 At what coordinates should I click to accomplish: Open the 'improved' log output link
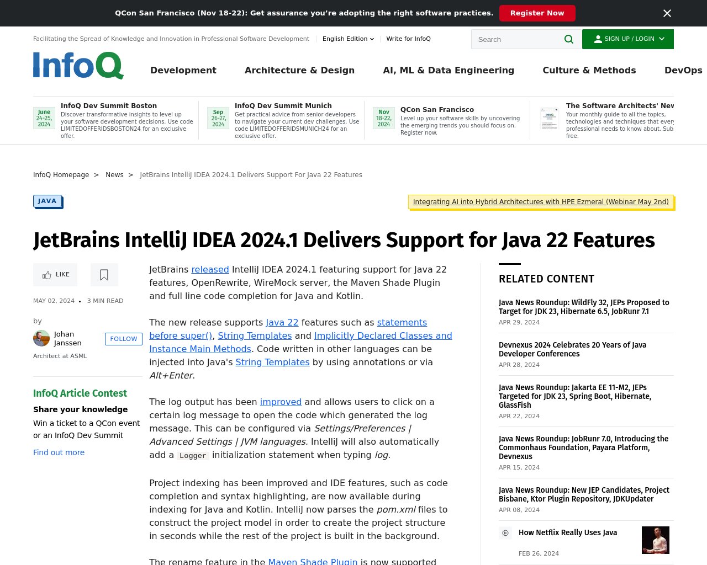281,402
